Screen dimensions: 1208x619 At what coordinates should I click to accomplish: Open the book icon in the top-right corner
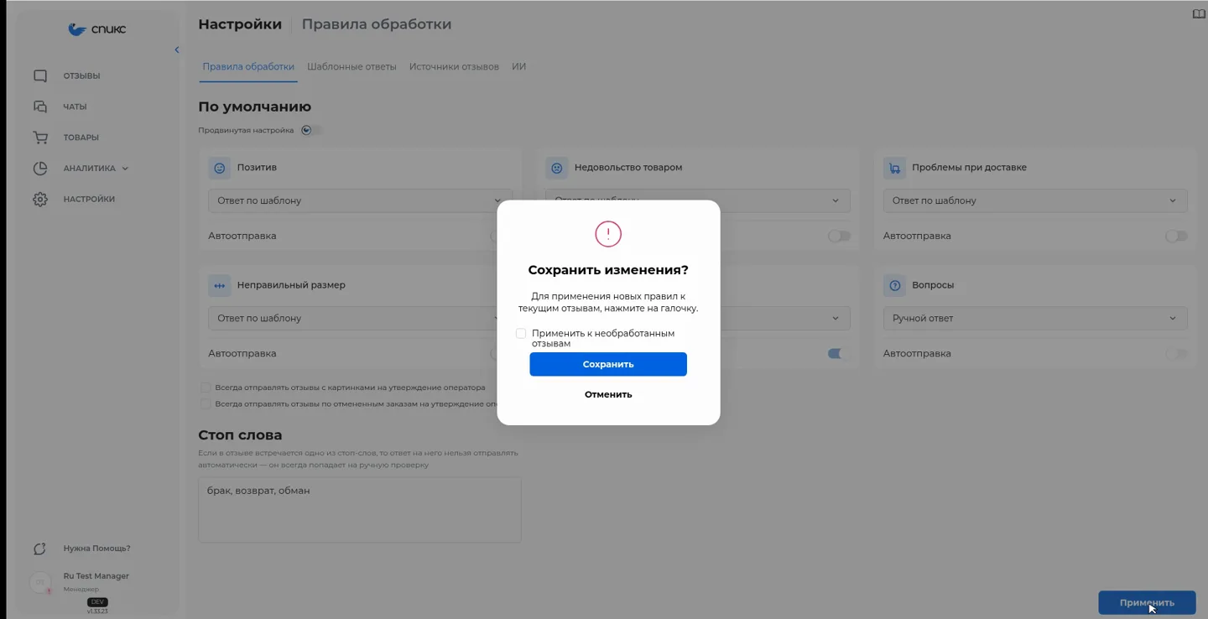pyautogui.click(x=1199, y=13)
